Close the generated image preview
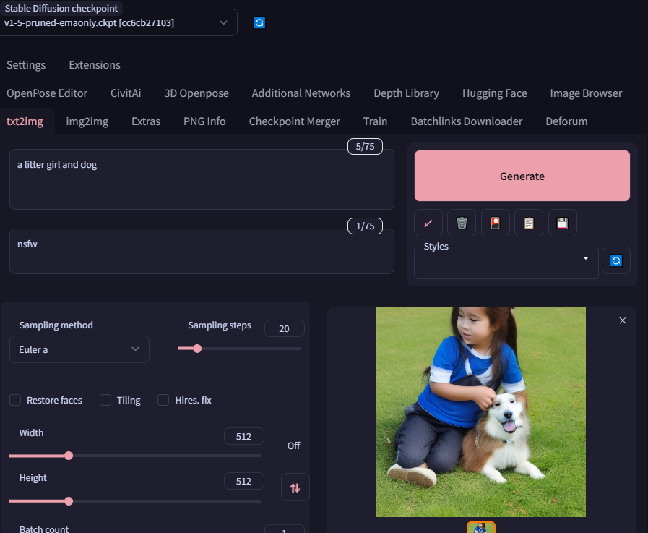The width and height of the screenshot is (648, 533). point(623,320)
